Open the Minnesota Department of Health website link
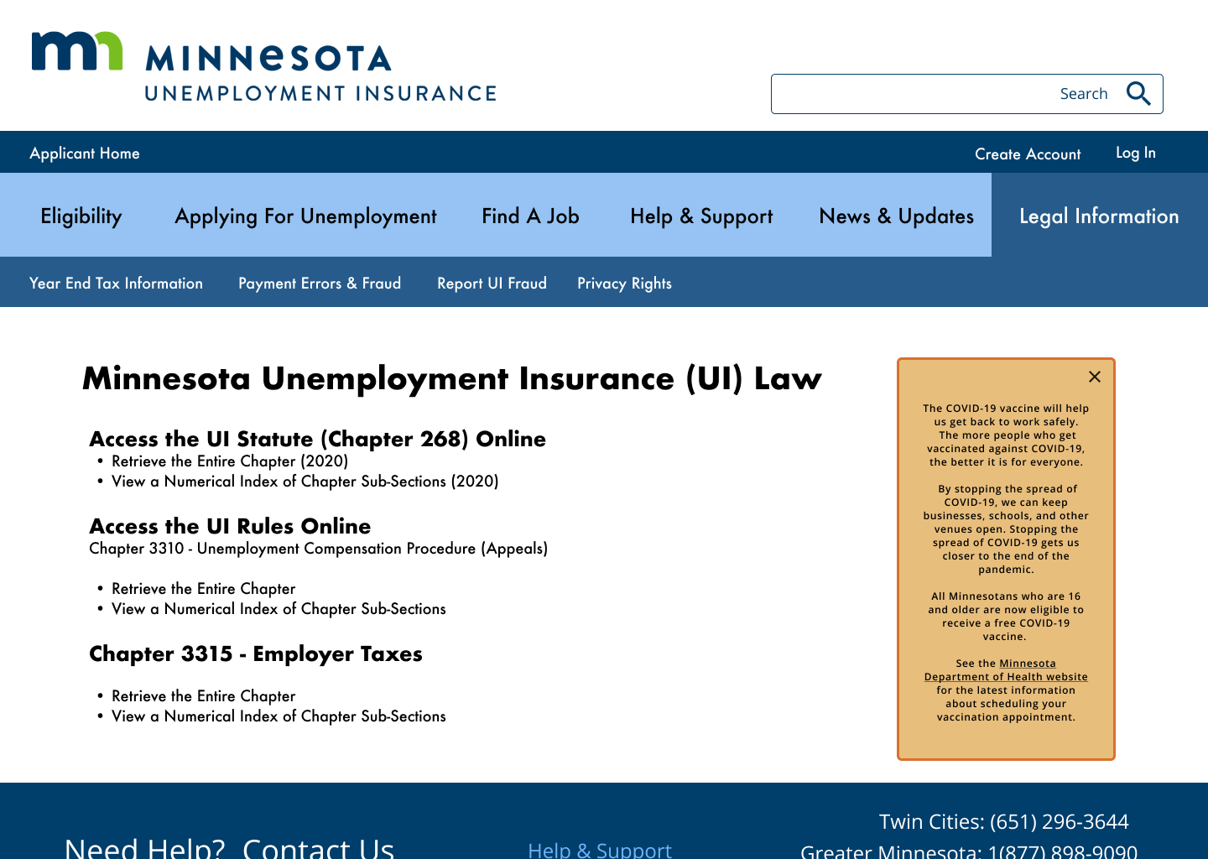 1006,670
